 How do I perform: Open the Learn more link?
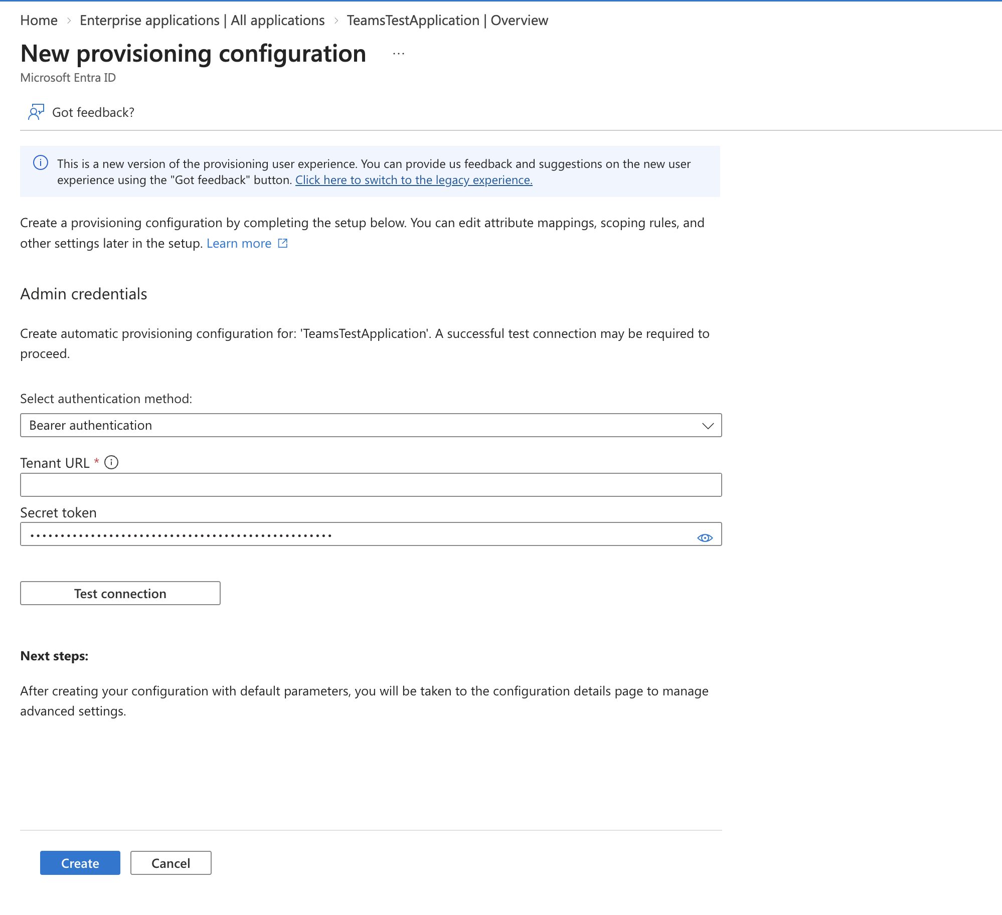pyautogui.click(x=239, y=243)
